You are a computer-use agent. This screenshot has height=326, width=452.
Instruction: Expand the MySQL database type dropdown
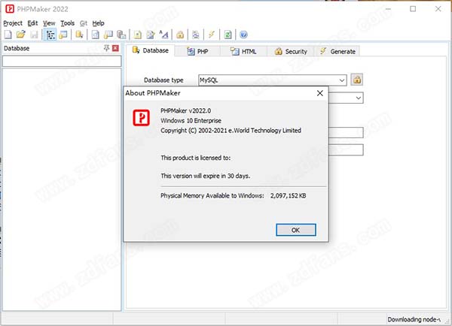point(342,80)
